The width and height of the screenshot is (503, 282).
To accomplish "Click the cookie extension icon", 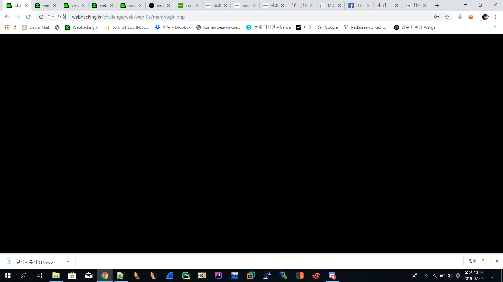I will [471, 17].
